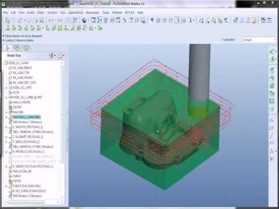279x209 pixels.
Task: Select the Datum Axis tool in right toolbar
Action: coord(271,136)
